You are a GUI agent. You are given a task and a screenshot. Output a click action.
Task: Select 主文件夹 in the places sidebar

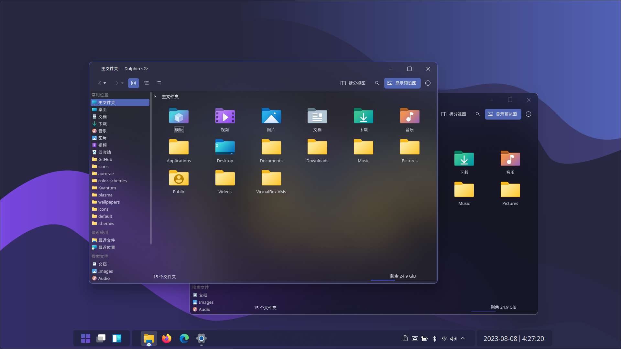click(120, 102)
